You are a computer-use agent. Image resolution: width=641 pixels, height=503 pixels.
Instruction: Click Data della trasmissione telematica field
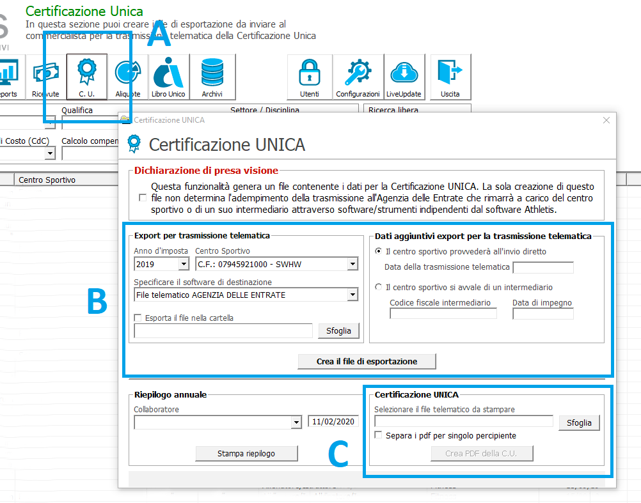pyautogui.click(x=543, y=267)
